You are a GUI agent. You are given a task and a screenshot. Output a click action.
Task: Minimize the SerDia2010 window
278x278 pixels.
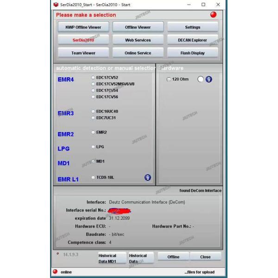click(x=189, y=5)
